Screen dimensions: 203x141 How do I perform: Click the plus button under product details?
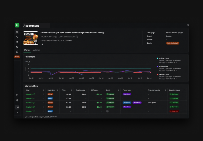tap(42, 44)
